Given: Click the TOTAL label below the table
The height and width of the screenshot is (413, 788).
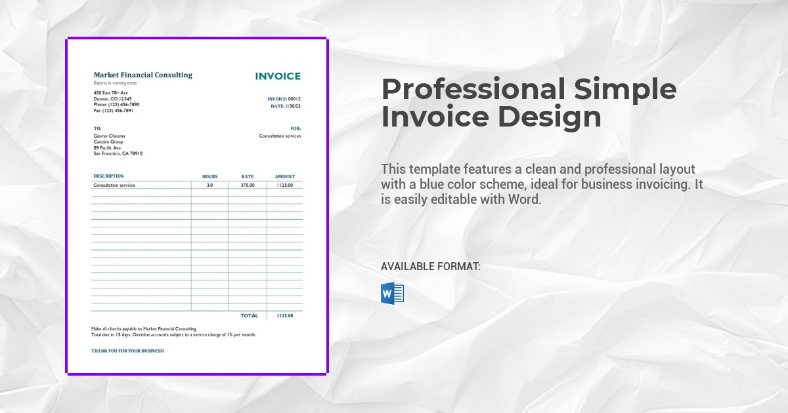Looking at the screenshot, I should click(x=250, y=316).
